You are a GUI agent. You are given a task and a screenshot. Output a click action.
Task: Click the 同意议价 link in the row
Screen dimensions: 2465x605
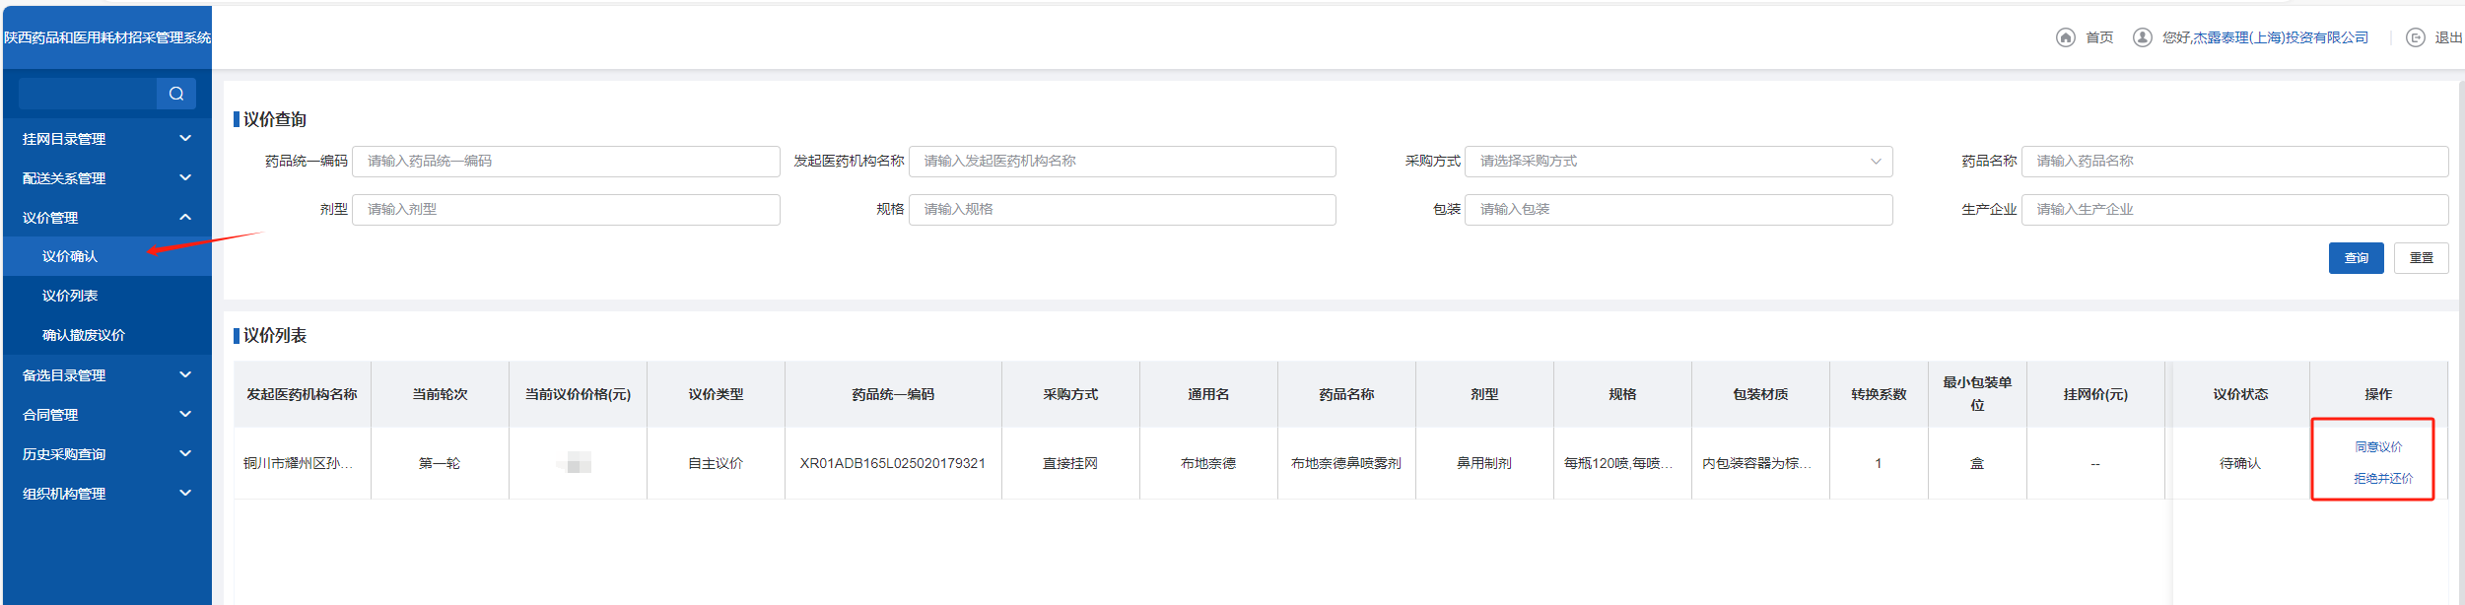pos(2378,447)
